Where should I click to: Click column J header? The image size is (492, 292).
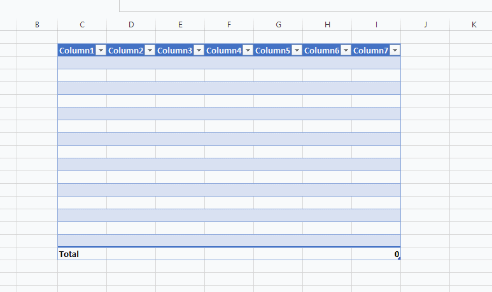[425, 25]
